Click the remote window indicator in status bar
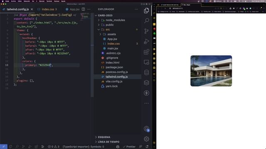 (x=4, y=147)
